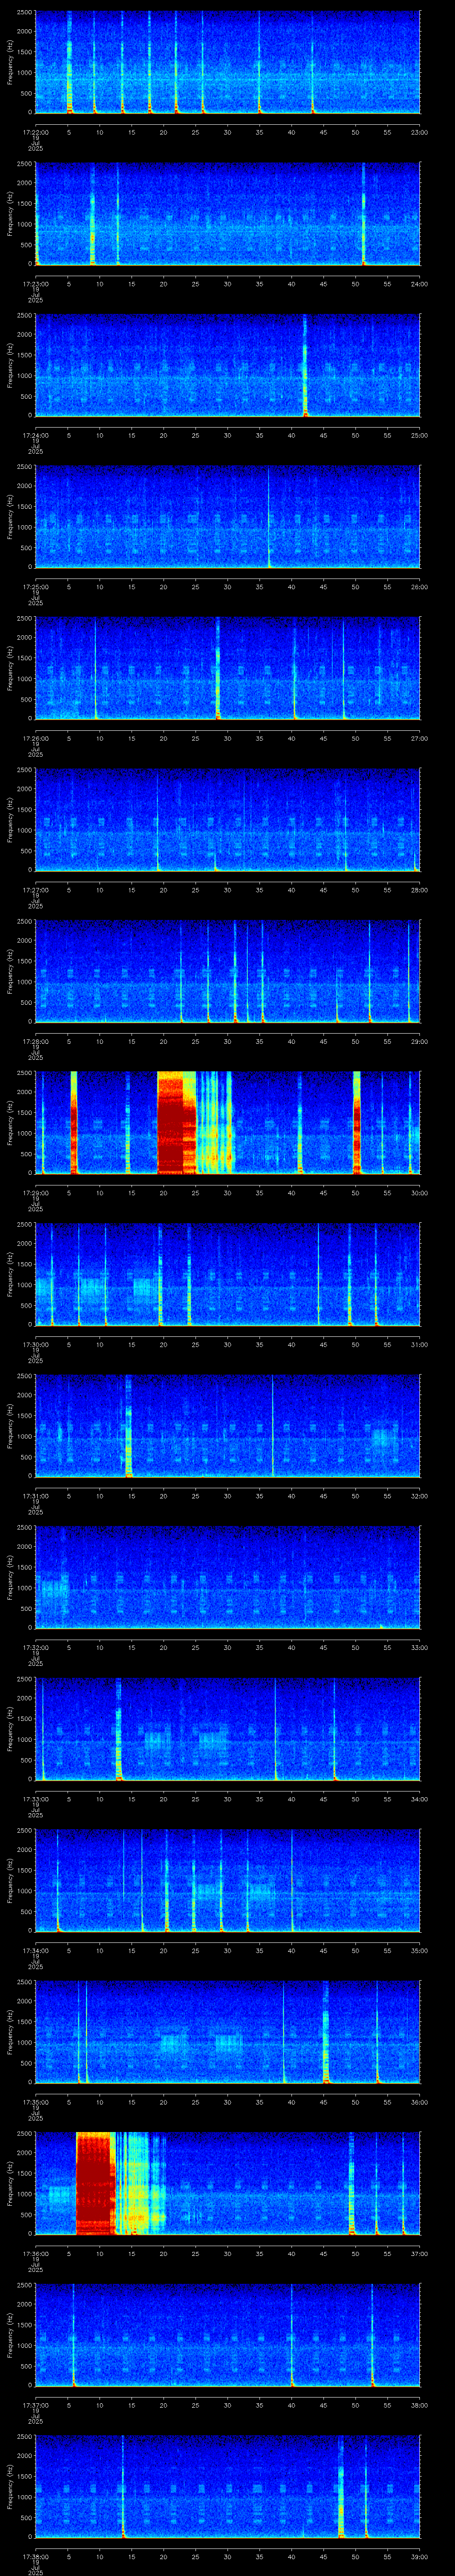This screenshot has width=455, height=2576.
Task: Click the '17:31:00' timestamp text
Action: (35, 1495)
